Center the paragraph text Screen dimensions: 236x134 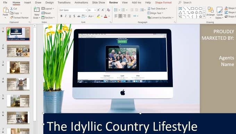pyautogui.click(x=120, y=16)
